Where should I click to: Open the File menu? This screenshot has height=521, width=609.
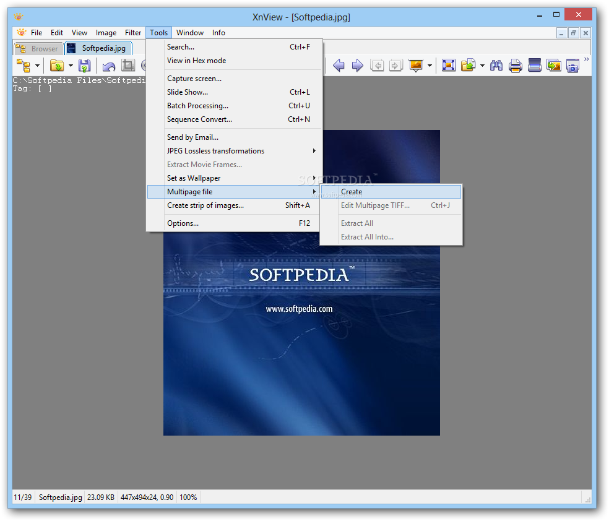pos(37,33)
